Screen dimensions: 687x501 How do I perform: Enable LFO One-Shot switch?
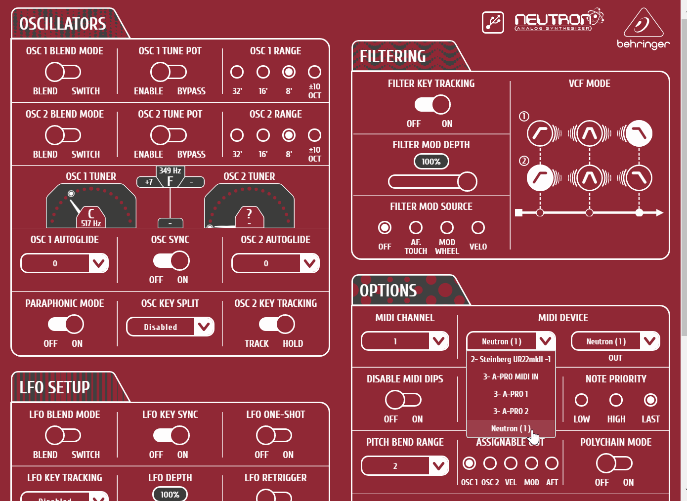(274, 436)
